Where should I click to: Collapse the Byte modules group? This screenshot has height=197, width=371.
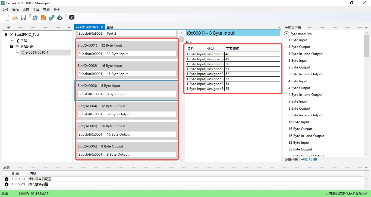click(x=286, y=34)
